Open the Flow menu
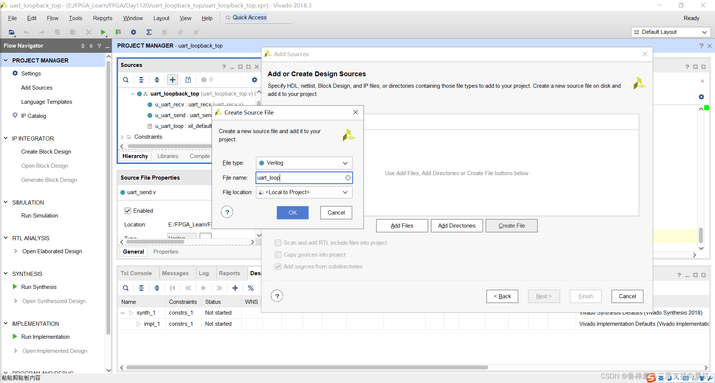715x383 pixels. pyautogui.click(x=53, y=18)
